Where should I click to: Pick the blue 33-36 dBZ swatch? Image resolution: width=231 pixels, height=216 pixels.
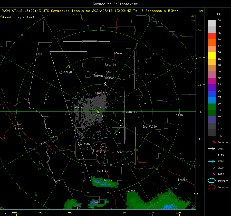pos(211,94)
